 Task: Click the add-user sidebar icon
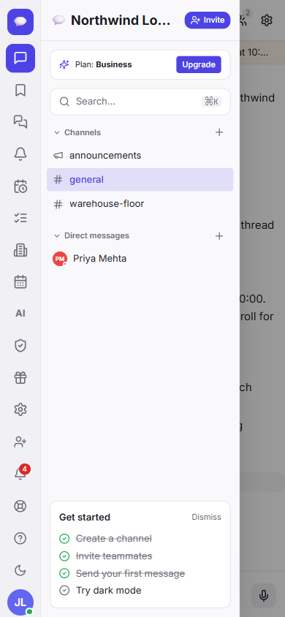[x=20, y=442]
